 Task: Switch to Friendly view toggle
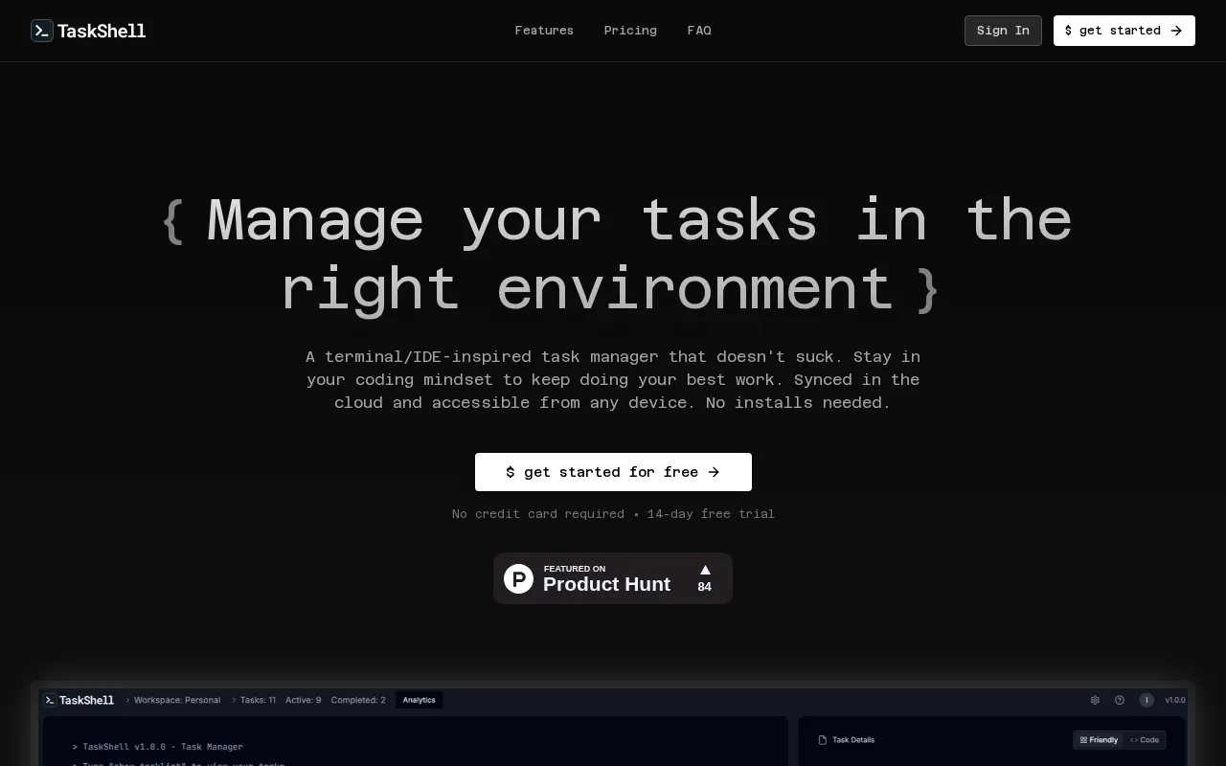(1099, 740)
